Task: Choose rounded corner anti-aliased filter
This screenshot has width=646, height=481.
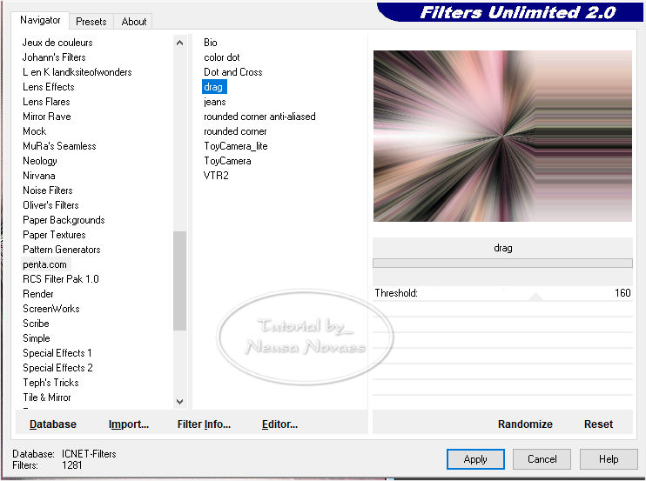Action: click(259, 117)
